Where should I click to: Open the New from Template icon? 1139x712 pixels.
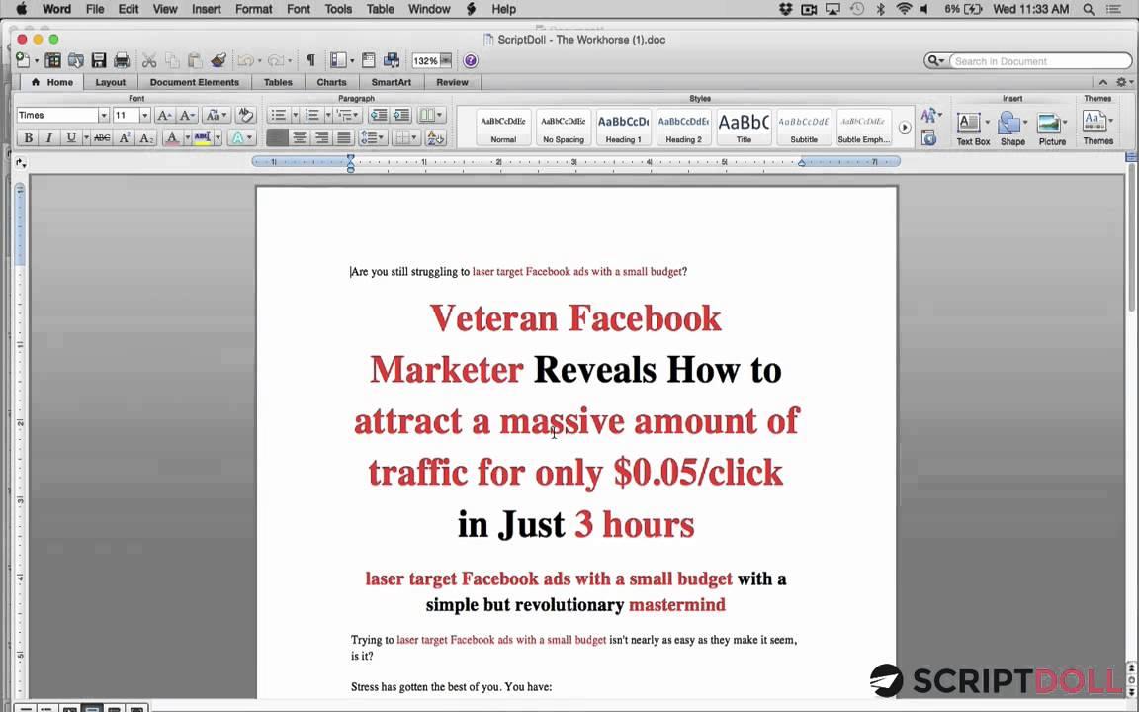(53, 60)
